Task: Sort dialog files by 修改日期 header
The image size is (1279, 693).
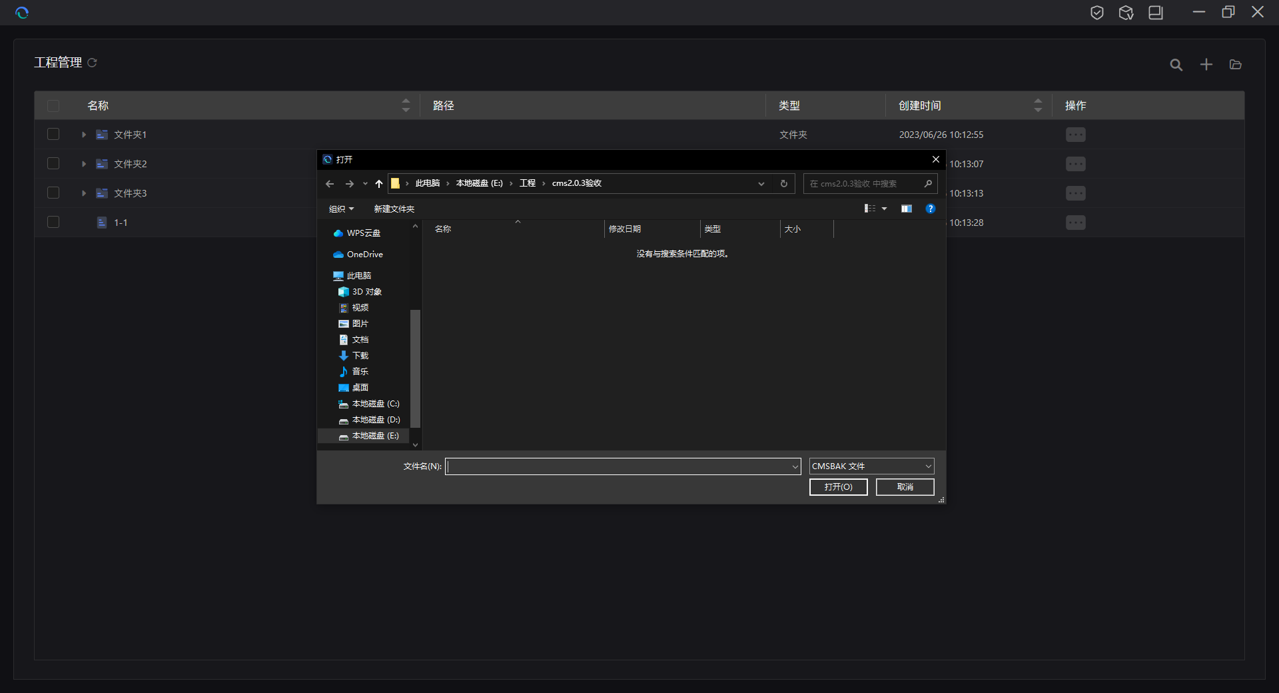Action: click(652, 229)
